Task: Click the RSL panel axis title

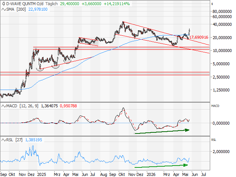Action: (x=214, y=140)
